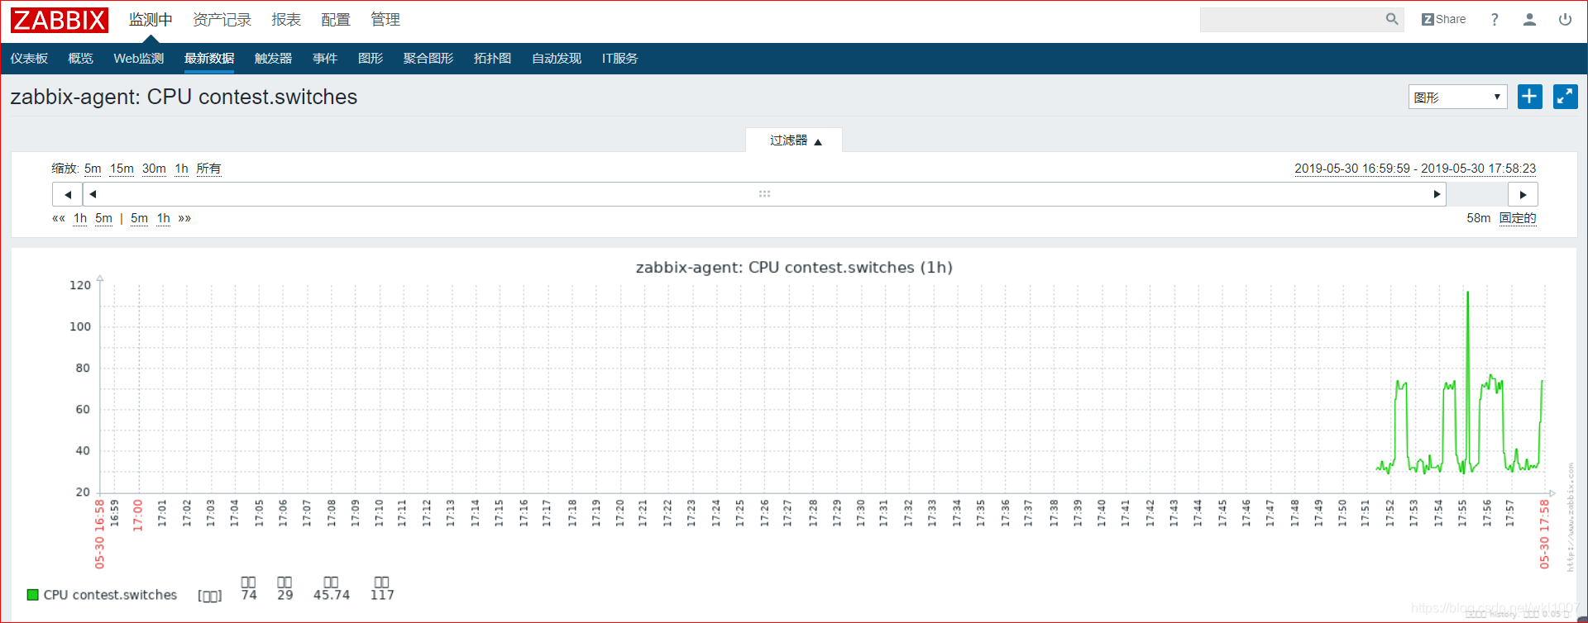1588x623 pixels.
Task: Toggle the 固定的 fixed period link
Action: click(1518, 218)
